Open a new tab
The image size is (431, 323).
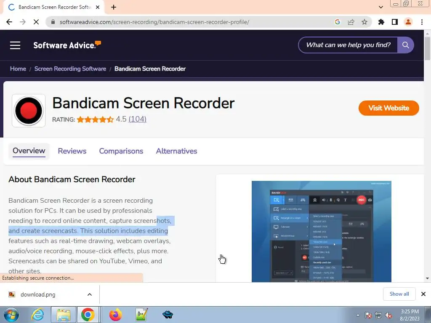(114, 7)
